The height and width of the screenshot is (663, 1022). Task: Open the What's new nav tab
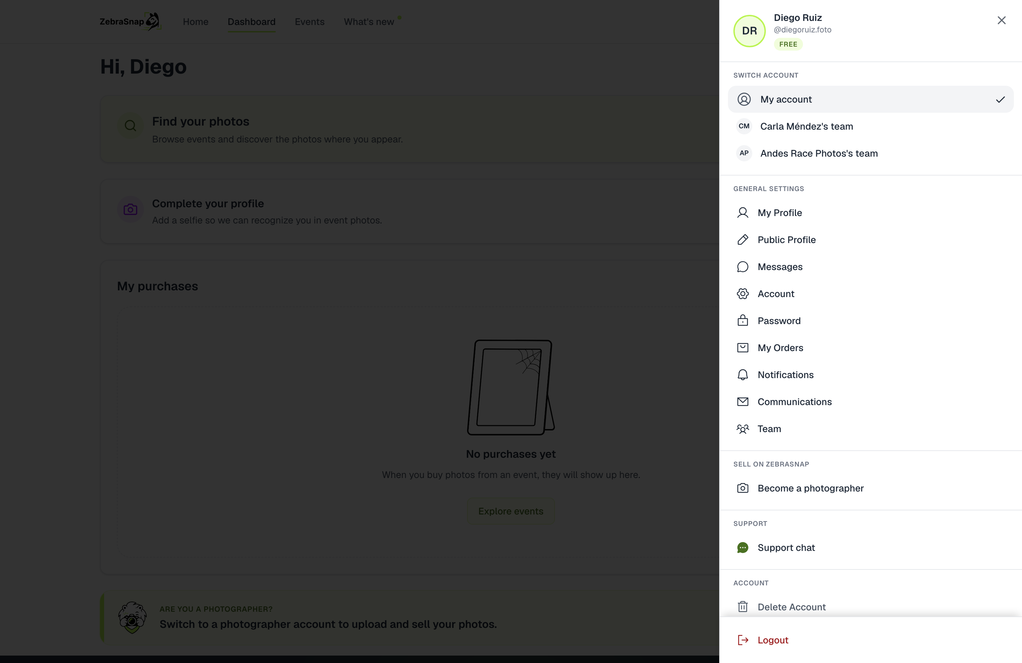pos(369,22)
